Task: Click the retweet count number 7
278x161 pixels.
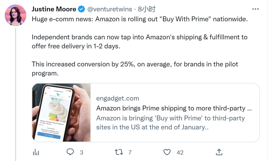Action: [x=130, y=152]
